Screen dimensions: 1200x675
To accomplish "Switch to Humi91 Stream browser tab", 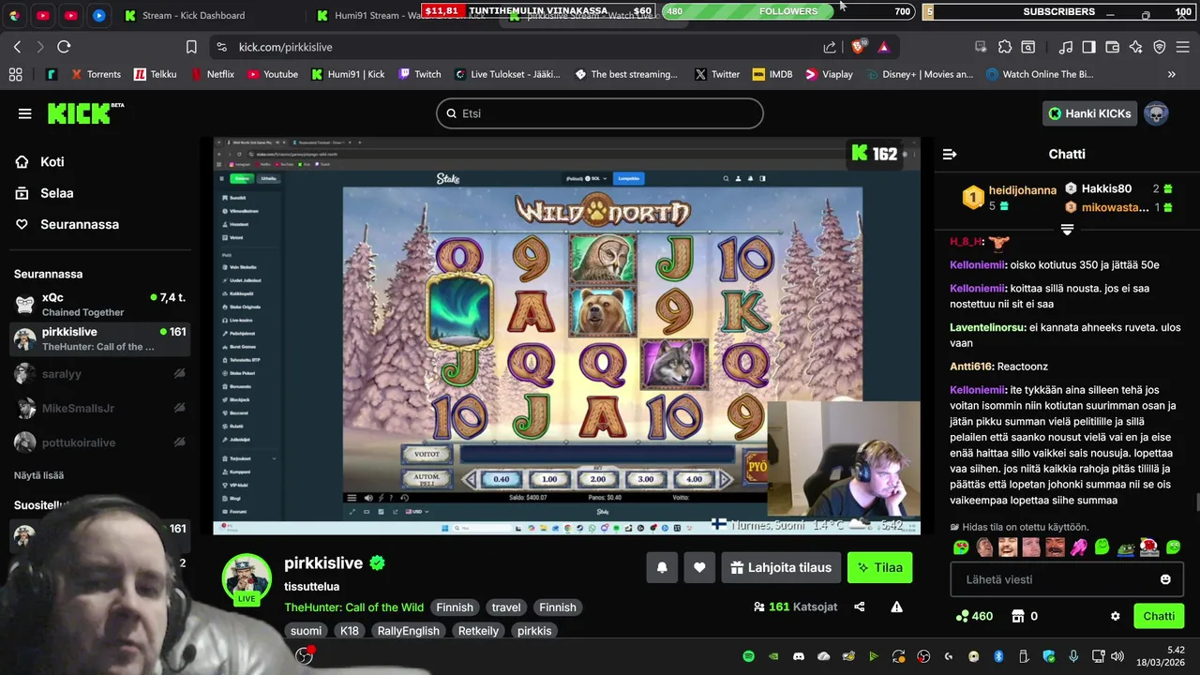I will coord(405,15).
